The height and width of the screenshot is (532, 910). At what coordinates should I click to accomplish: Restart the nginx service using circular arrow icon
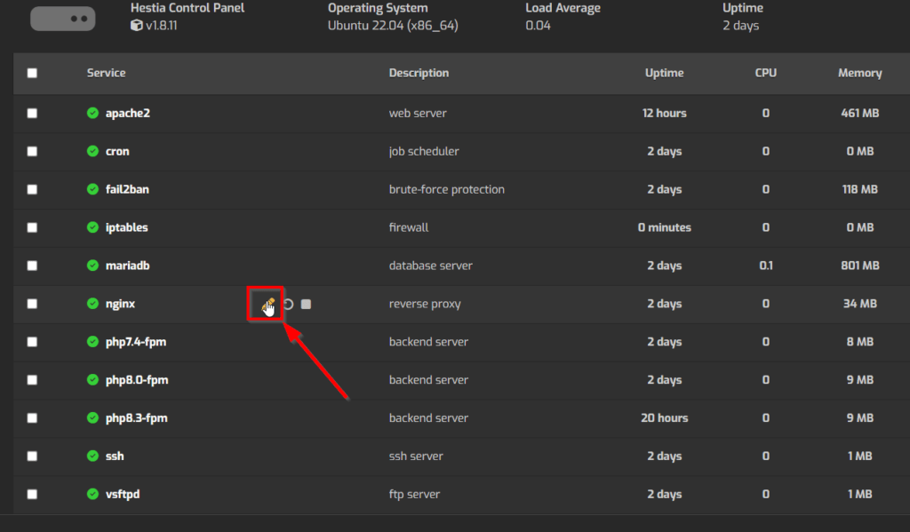287,304
